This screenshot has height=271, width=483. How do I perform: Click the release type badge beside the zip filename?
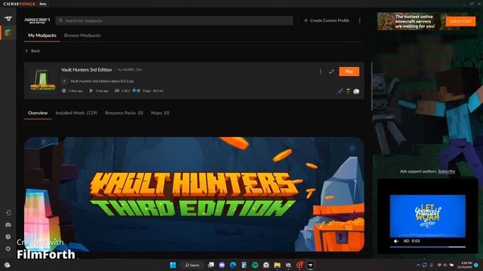(64, 81)
